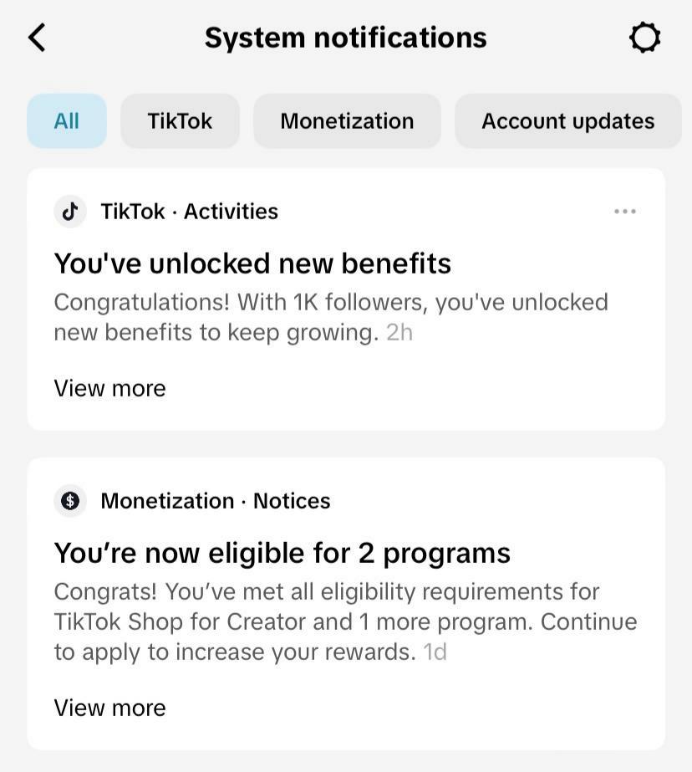Open "You're now eligible for 2 programs" title

[x=282, y=553]
